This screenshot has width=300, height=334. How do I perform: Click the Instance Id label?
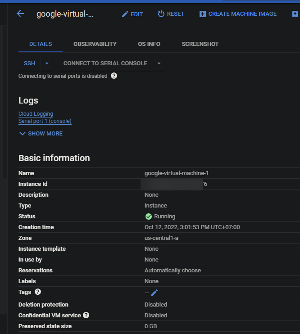tap(33, 184)
